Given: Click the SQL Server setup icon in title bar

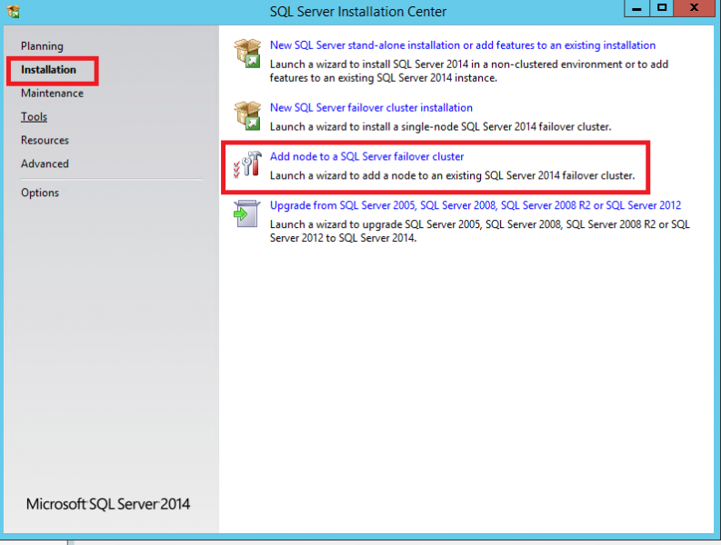Looking at the screenshot, I should click(x=12, y=12).
